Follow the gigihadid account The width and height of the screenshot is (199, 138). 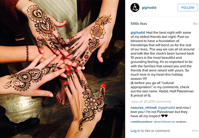(x=188, y=8)
